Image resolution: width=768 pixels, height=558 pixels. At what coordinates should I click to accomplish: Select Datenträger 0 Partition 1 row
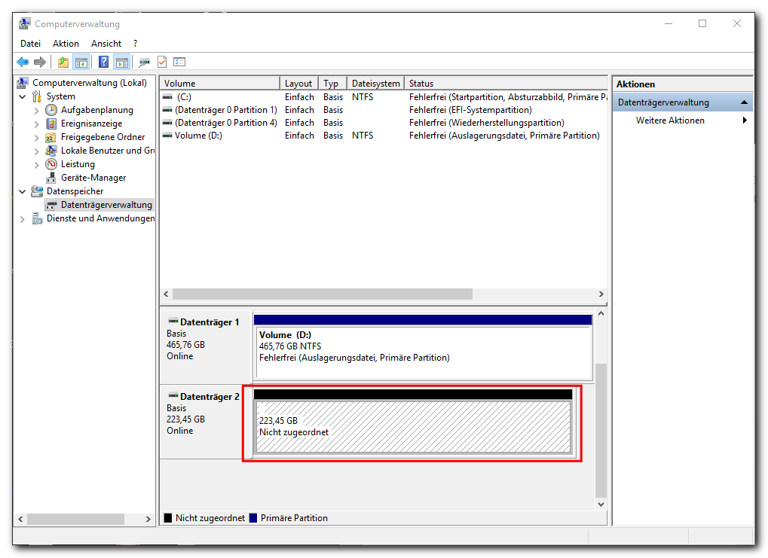point(384,110)
